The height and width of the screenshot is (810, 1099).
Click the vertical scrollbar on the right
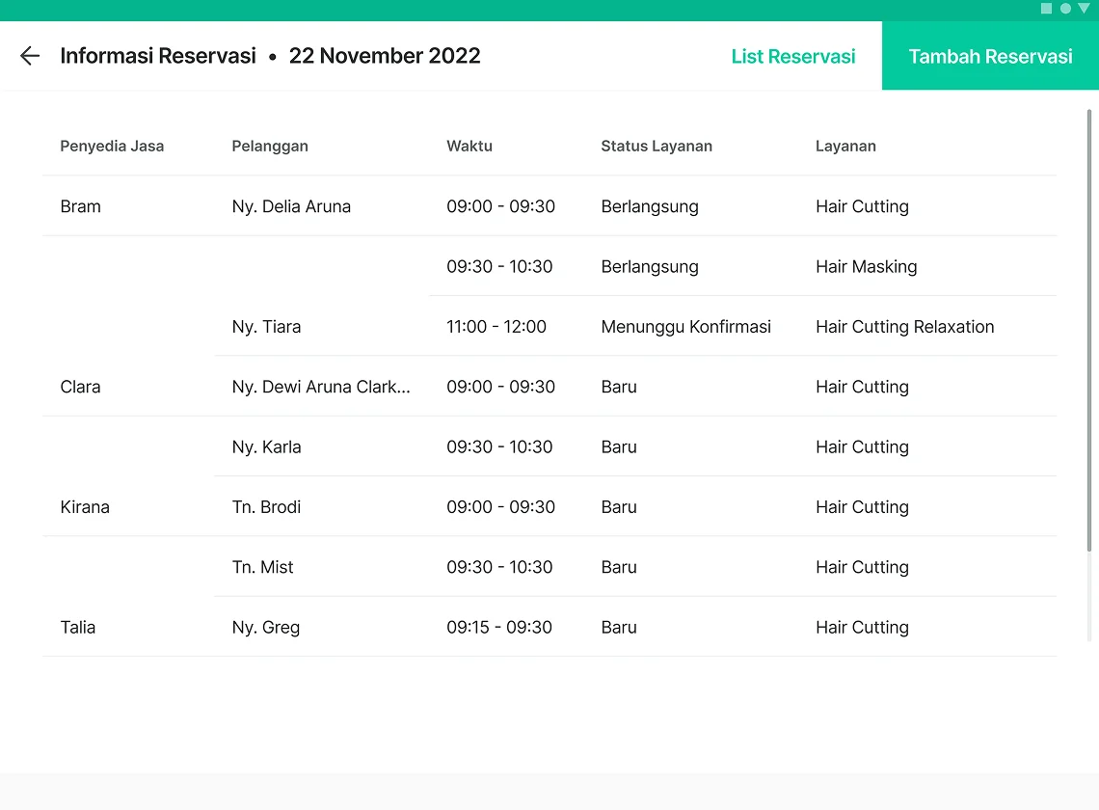pyautogui.click(x=1089, y=330)
